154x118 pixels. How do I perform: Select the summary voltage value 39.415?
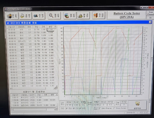(x=39, y=105)
